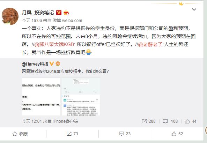Click the 今天 16:06 timestamp link

pos(32,21)
